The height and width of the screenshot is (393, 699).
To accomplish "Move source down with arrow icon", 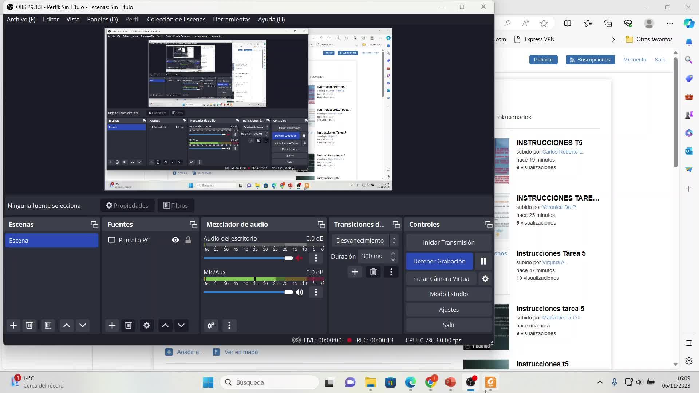I will point(181,325).
